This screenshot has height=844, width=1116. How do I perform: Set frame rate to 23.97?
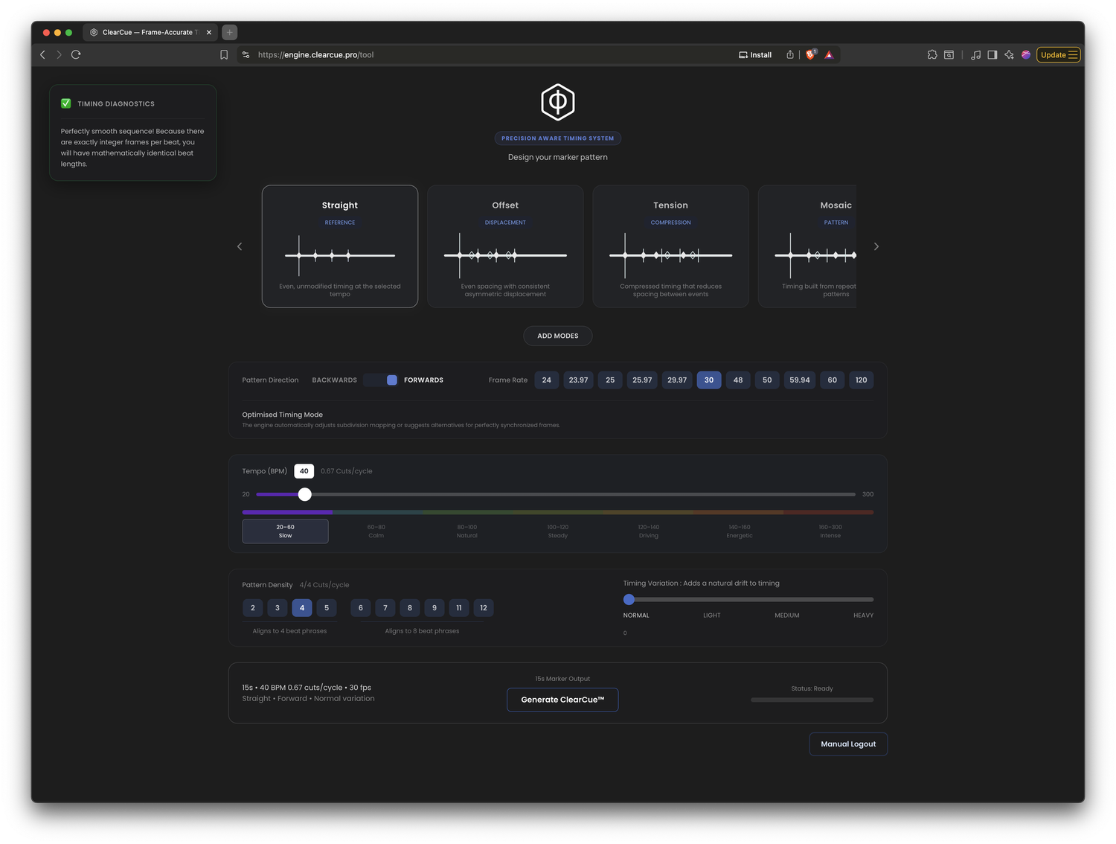click(578, 380)
